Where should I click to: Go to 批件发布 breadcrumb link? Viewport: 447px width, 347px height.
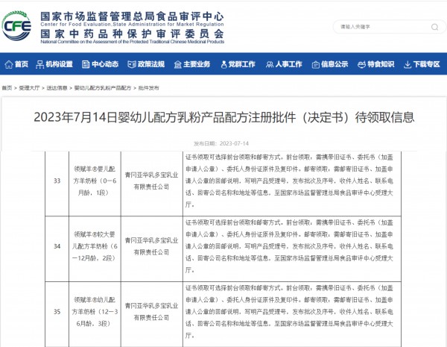pyautogui.click(x=148, y=88)
